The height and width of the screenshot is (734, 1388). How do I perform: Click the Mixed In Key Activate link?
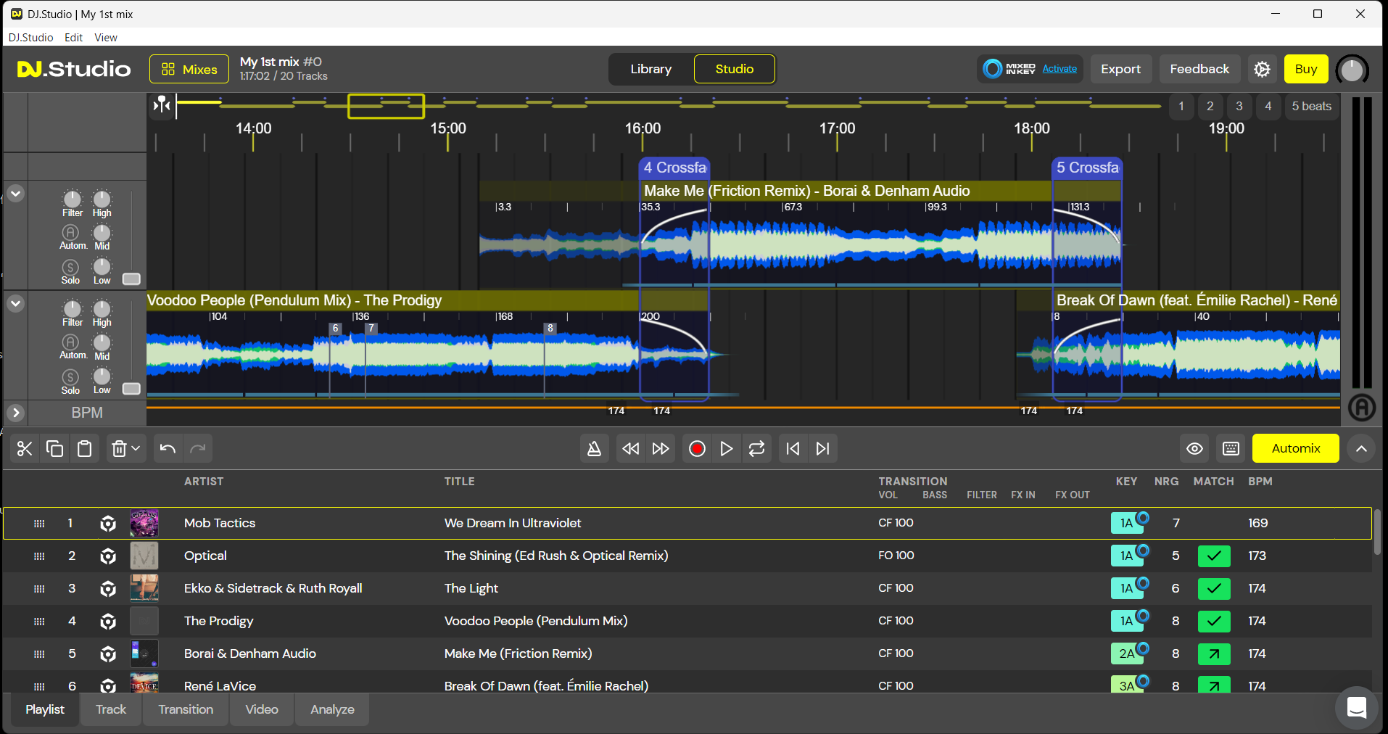click(1059, 69)
